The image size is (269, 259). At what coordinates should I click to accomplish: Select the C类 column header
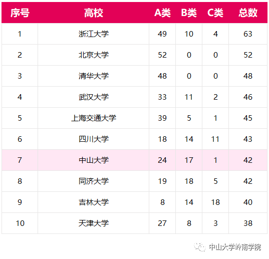pos(215,13)
